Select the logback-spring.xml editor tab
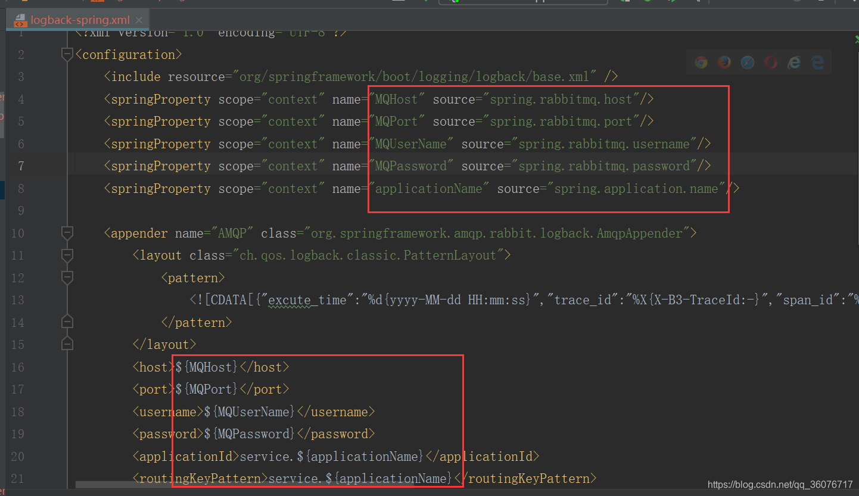The height and width of the screenshot is (496, 859). point(79,20)
